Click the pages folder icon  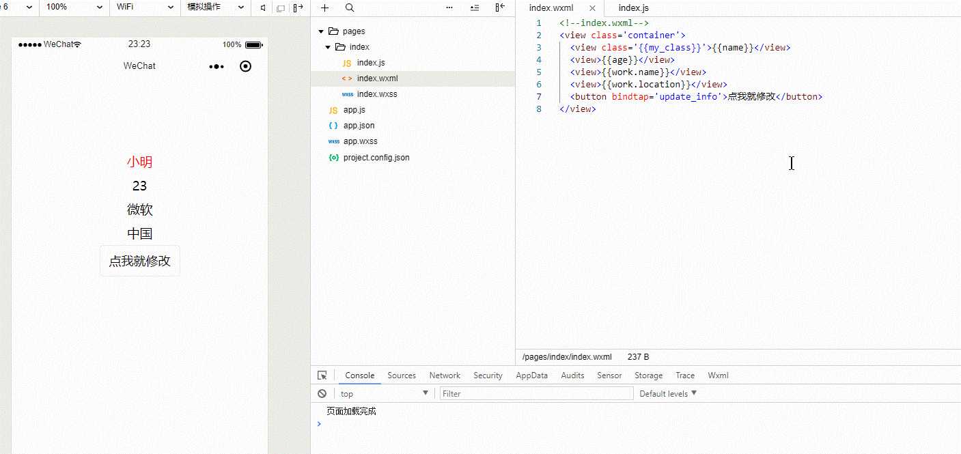click(333, 31)
